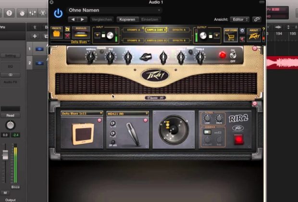Screen dimensions: 298x202
Task: Click the red icon below the gear
Action: (x=242, y=39)
